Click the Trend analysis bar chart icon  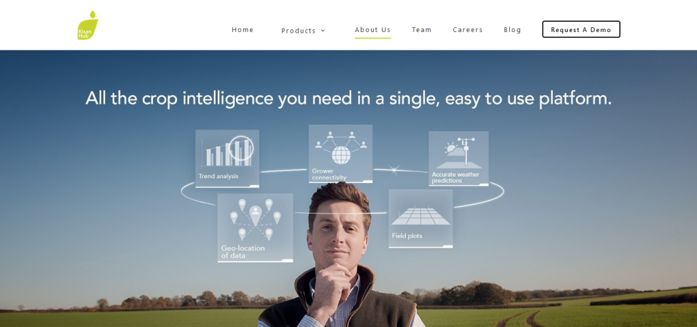(229, 151)
